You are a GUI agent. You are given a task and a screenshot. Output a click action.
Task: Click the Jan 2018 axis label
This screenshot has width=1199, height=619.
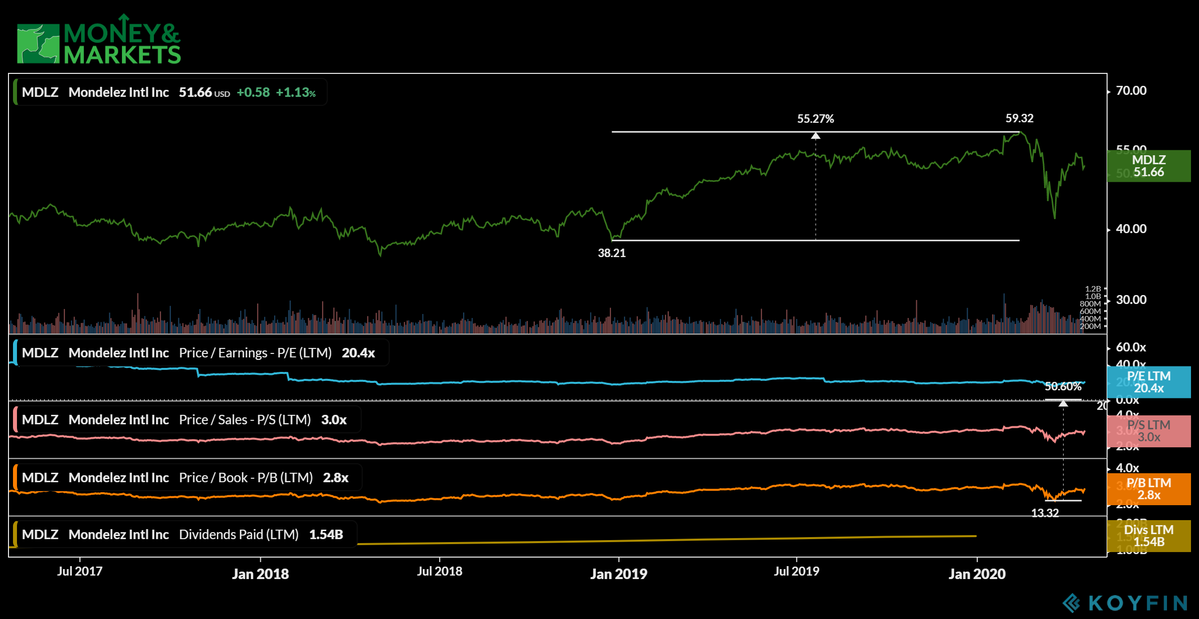[260, 574]
